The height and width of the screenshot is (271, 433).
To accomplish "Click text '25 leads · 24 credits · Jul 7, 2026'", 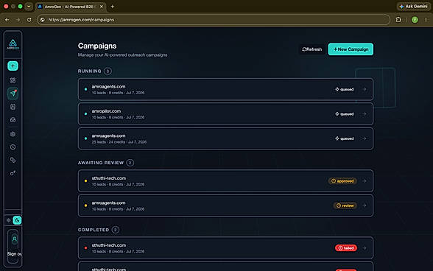I will click(119, 142).
